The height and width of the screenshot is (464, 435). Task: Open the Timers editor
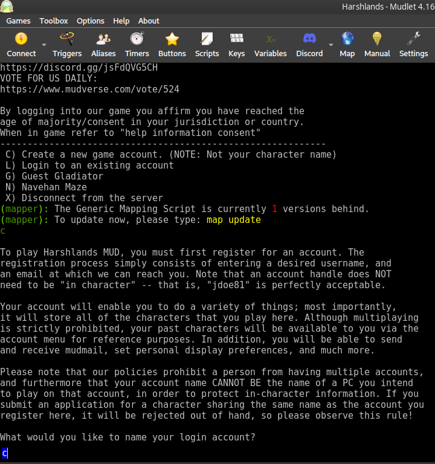[x=137, y=40]
